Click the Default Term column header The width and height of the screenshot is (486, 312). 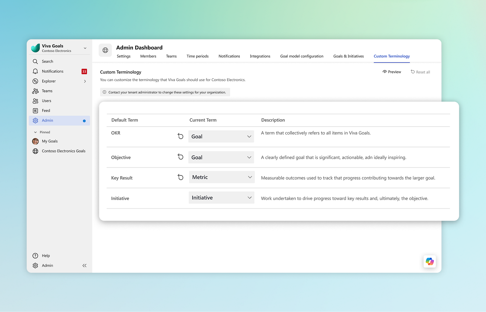(125, 120)
